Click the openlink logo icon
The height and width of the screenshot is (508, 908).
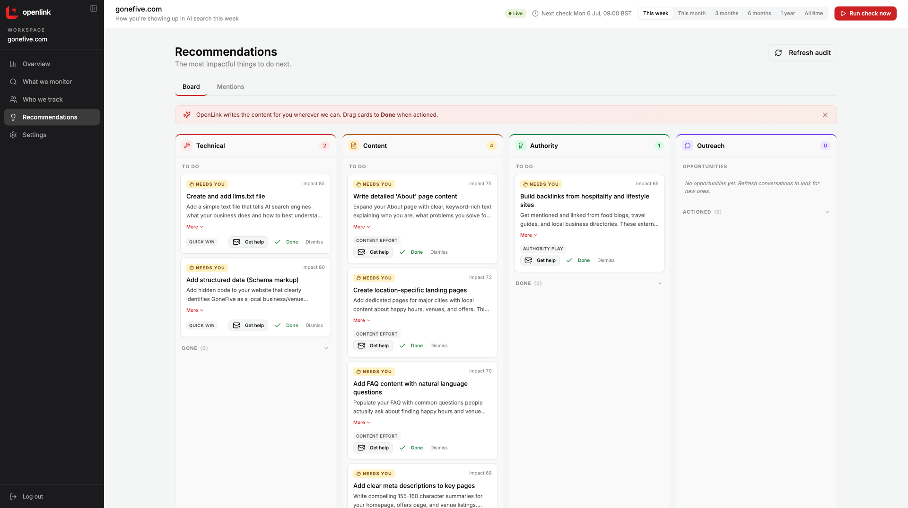[12, 12]
